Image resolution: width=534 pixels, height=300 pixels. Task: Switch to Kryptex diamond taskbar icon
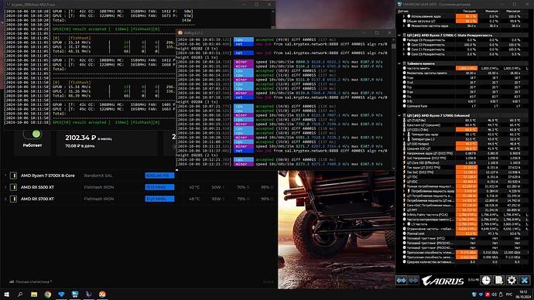tap(61, 295)
